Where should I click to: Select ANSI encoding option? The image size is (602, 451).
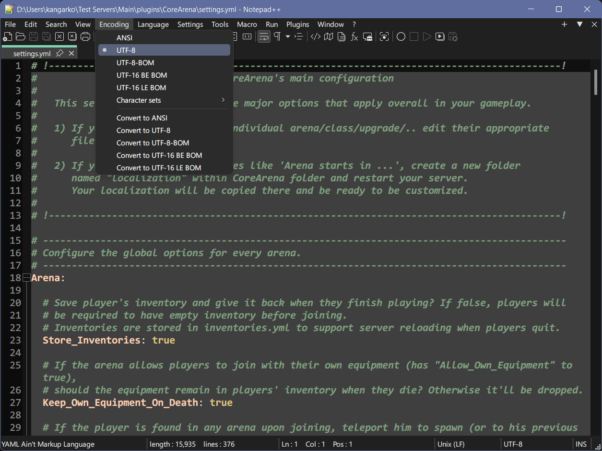(164, 37)
